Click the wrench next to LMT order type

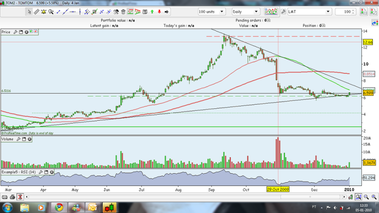click(283, 11)
